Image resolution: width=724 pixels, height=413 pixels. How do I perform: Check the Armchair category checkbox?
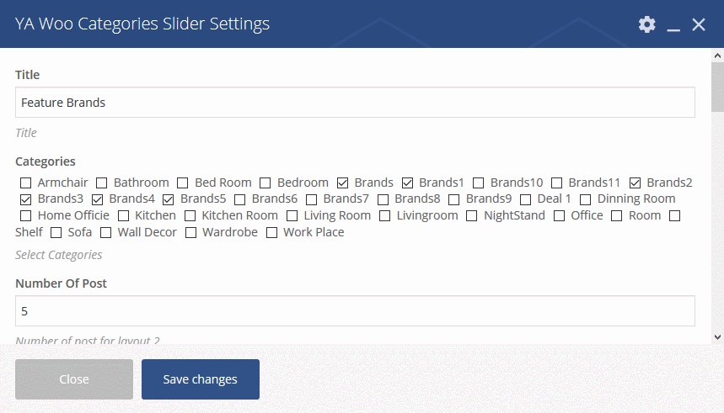click(26, 183)
